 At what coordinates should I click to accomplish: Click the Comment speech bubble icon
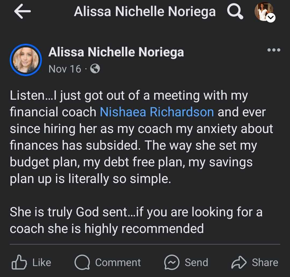pyautogui.click(x=82, y=262)
